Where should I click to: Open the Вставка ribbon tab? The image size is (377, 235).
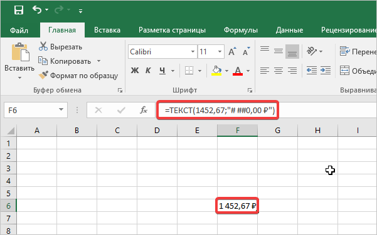pyautogui.click(x=107, y=30)
